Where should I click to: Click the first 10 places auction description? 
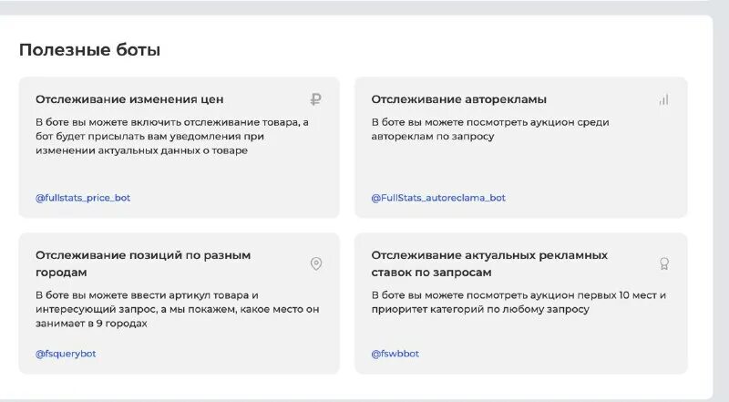pos(519,302)
